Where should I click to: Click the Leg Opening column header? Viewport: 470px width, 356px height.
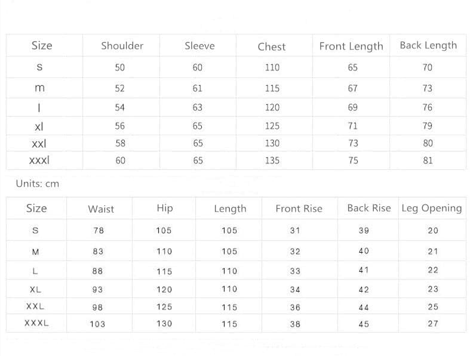pyautogui.click(x=432, y=208)
